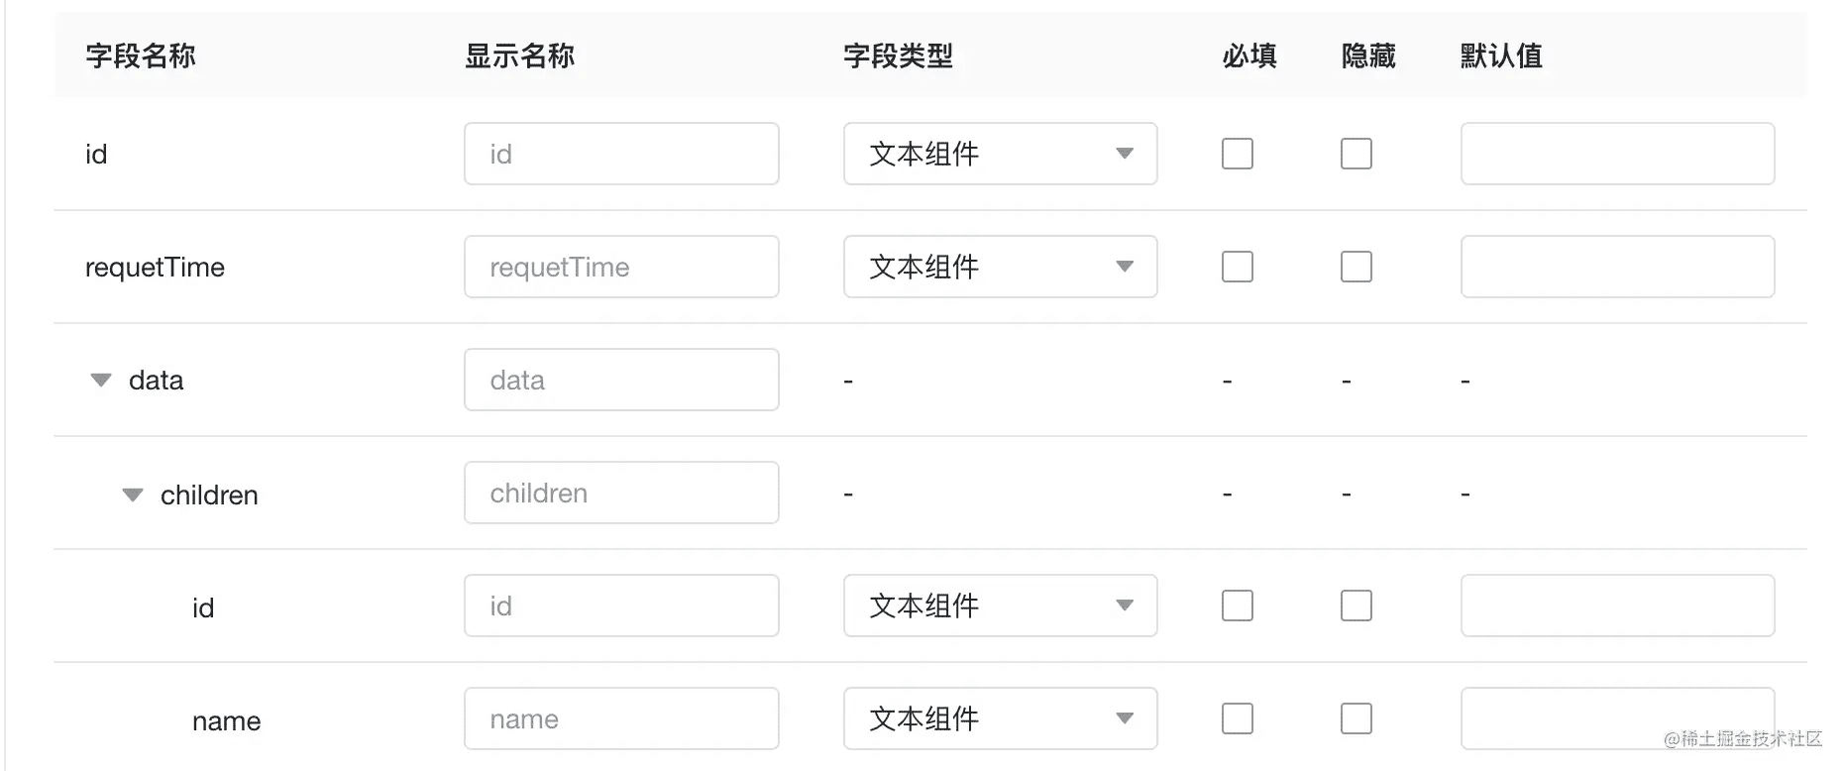This screenshot has width=1845, height=771.
Task: Check hidden box for top-level id
Action: point(1356,154)
